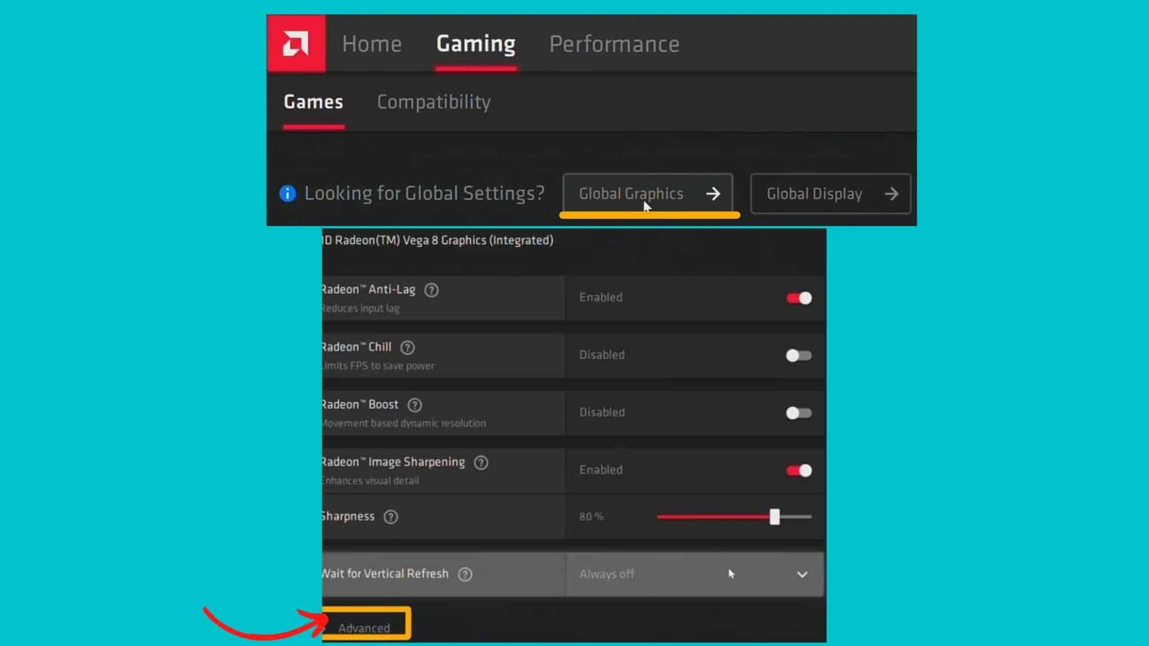The width and height of the screenshot is (1149, 646).
Task: Disable the Radeon Image Sharpening switch
Action: [x=799, y=470]
